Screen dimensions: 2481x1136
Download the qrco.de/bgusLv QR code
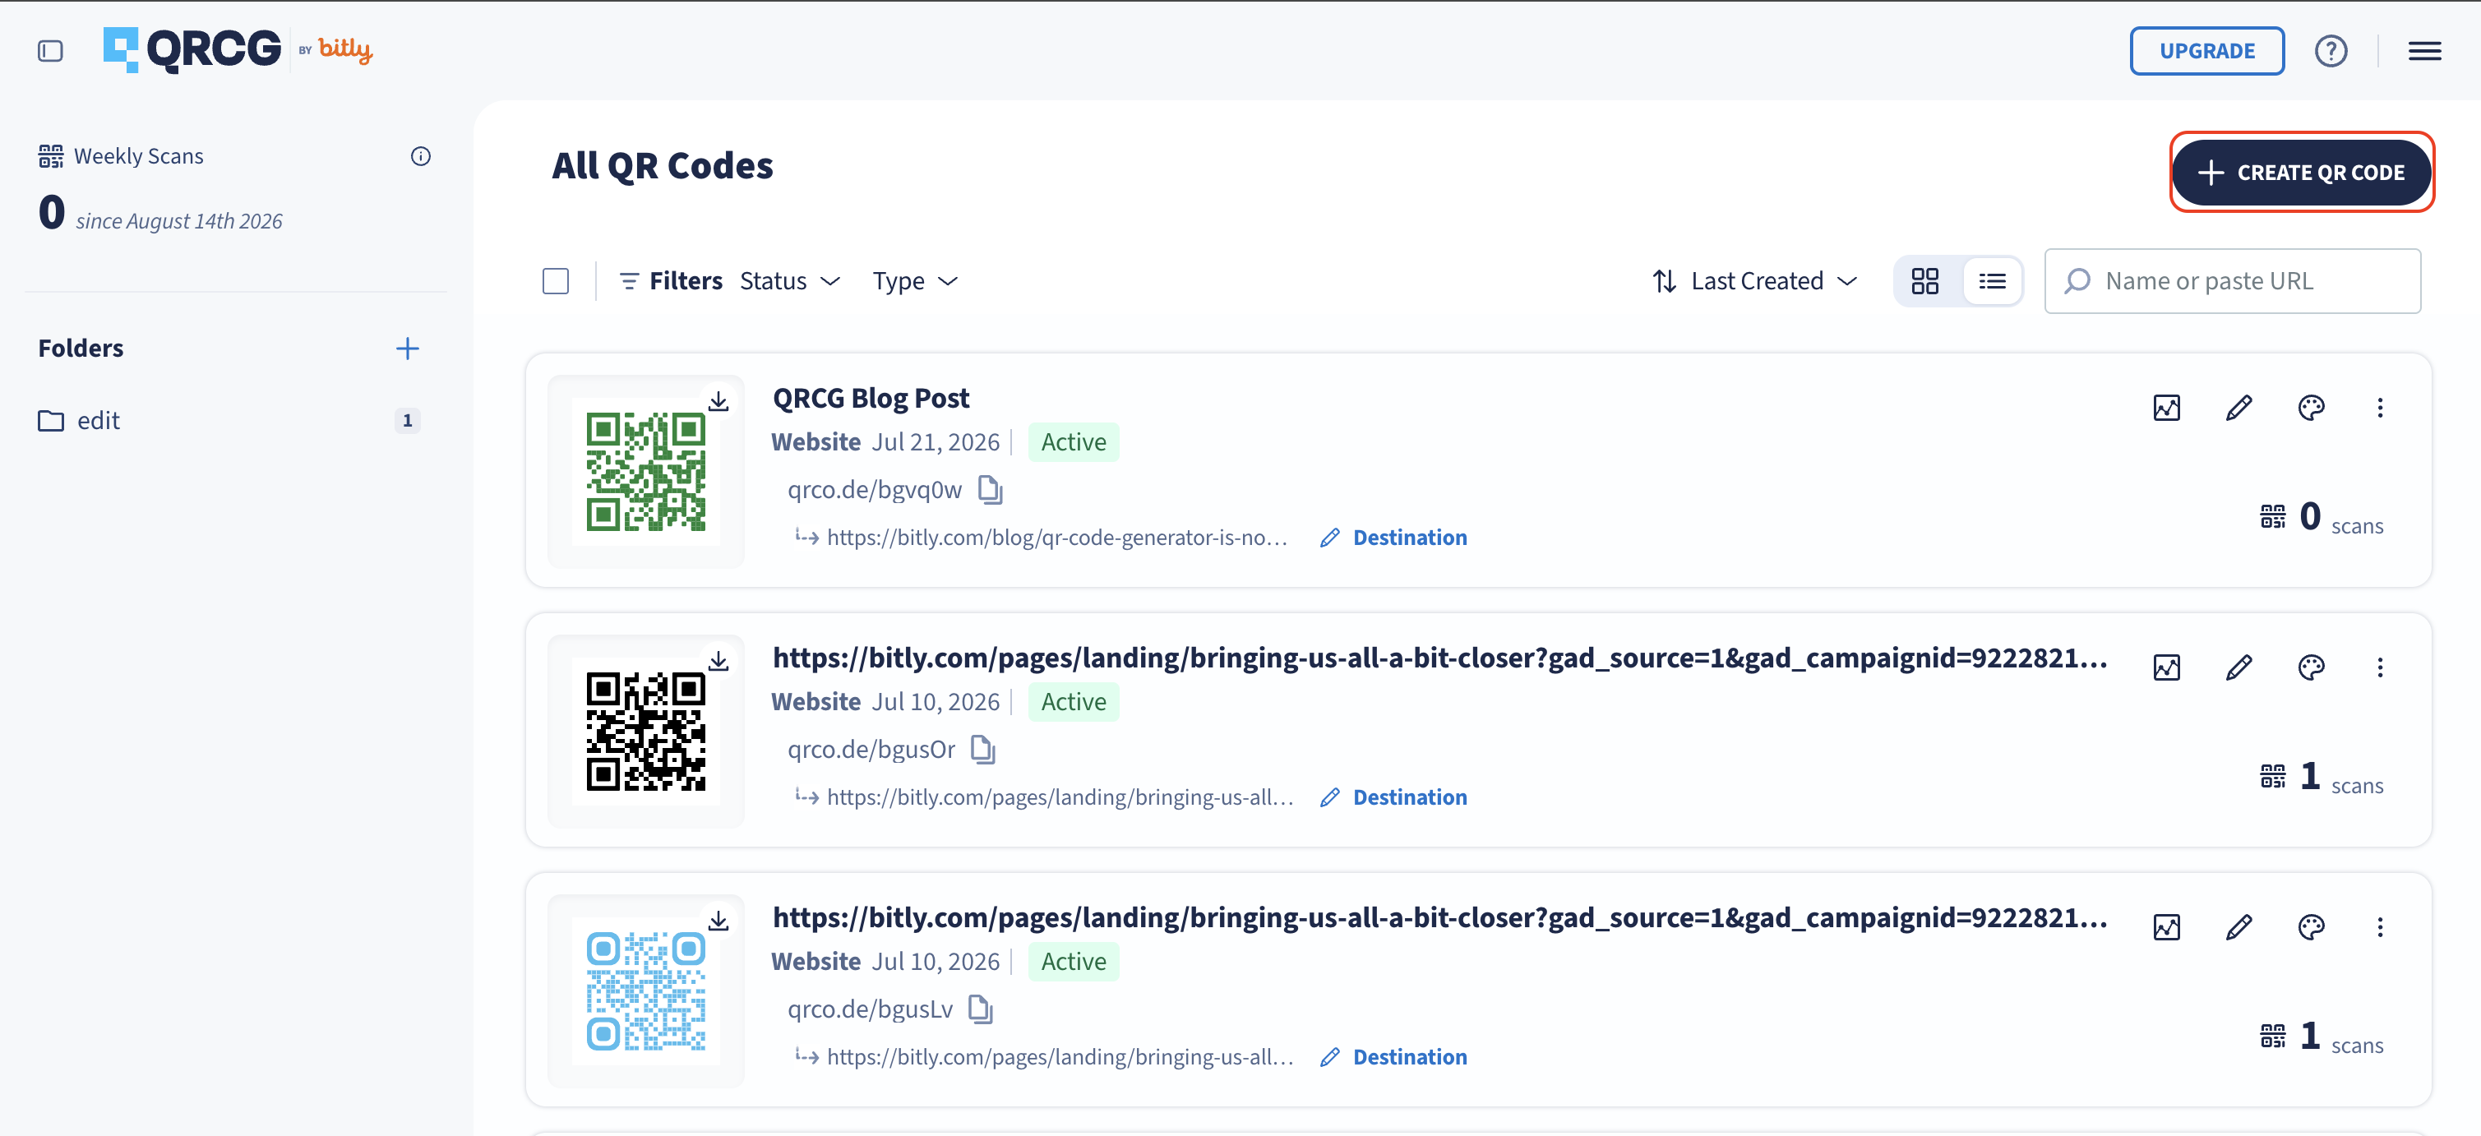coord(718,921)
